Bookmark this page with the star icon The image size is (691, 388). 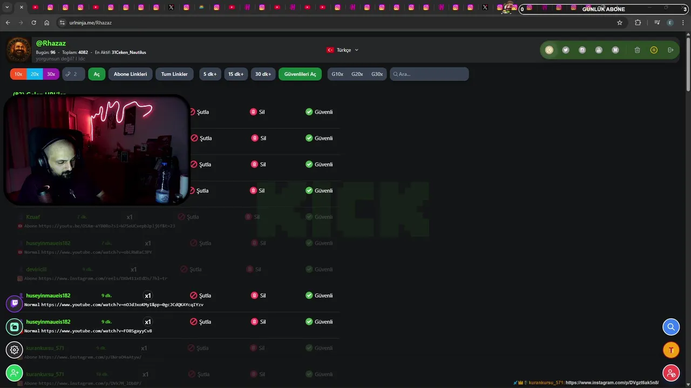(x=620, y=23)
